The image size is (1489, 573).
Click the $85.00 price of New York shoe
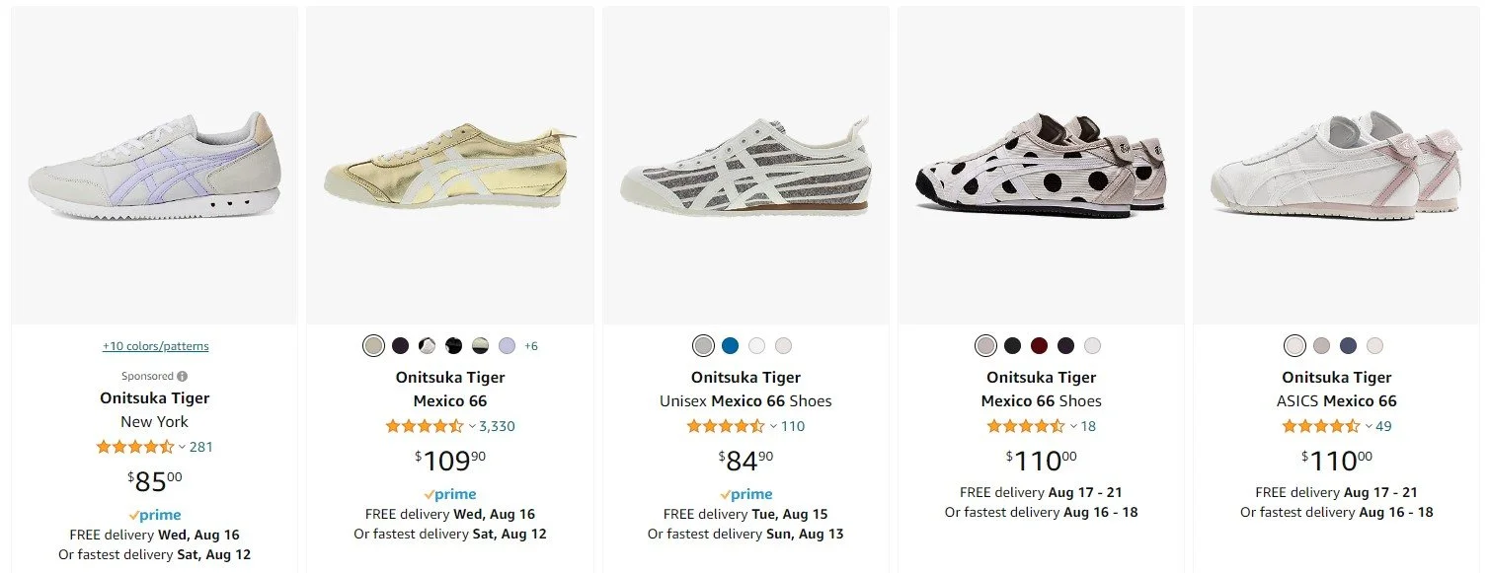tap(155, 481)
